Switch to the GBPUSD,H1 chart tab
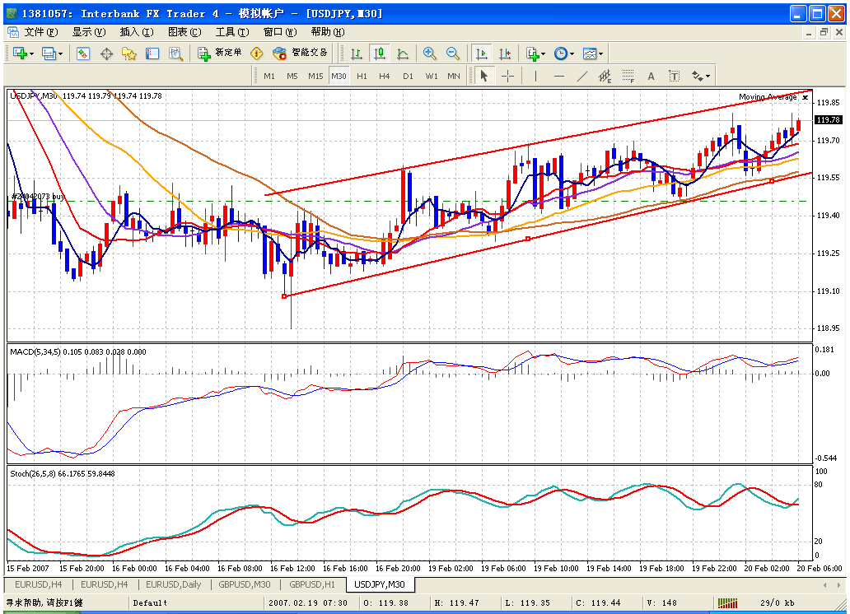 pos(311,584)
